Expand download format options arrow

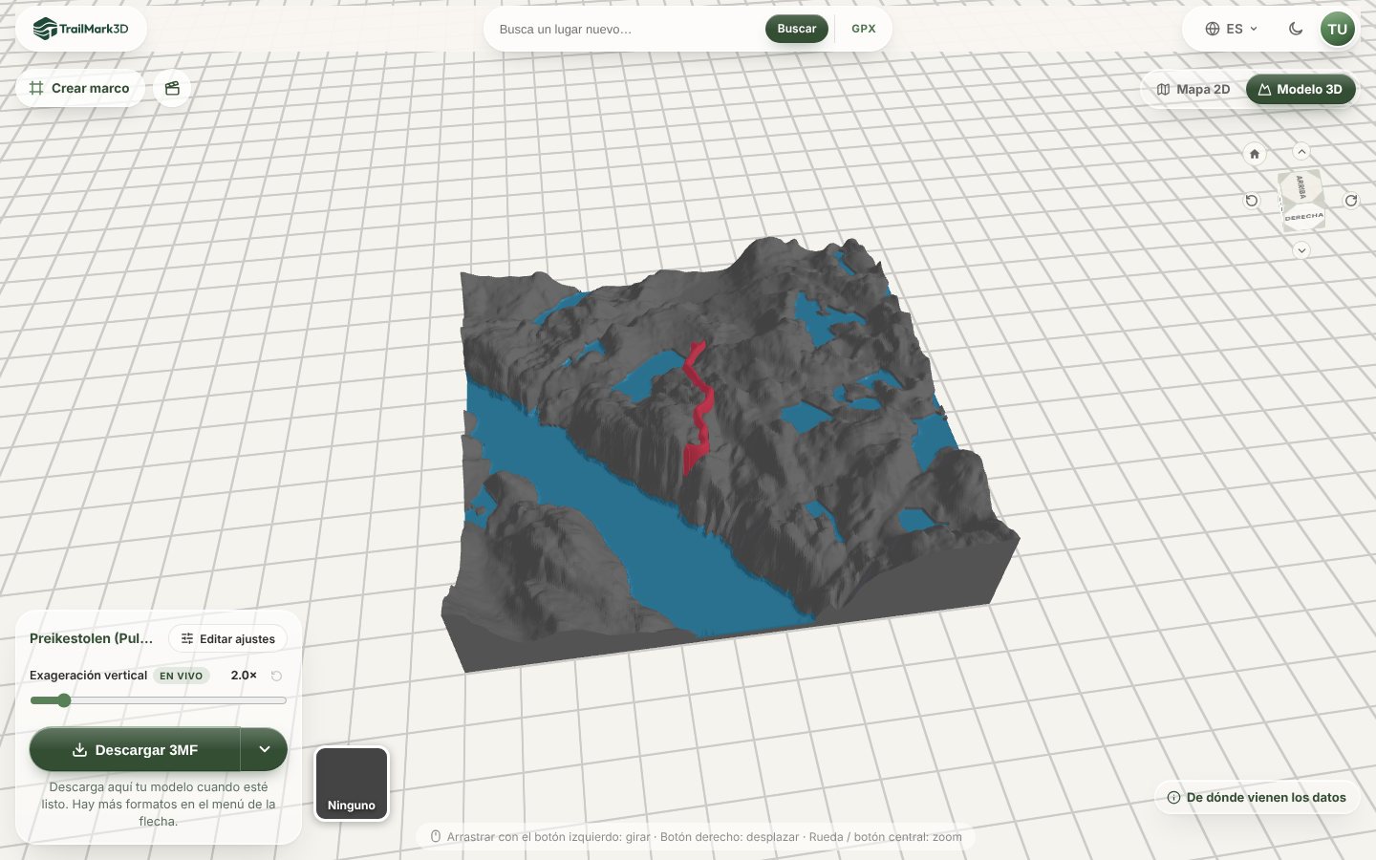265,749
